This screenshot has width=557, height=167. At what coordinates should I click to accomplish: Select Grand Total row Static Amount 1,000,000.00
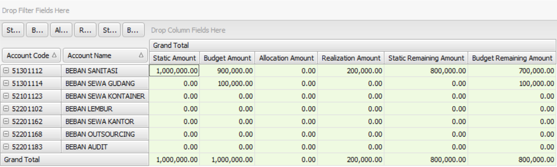pyautogui.click(x=175, y=159)
